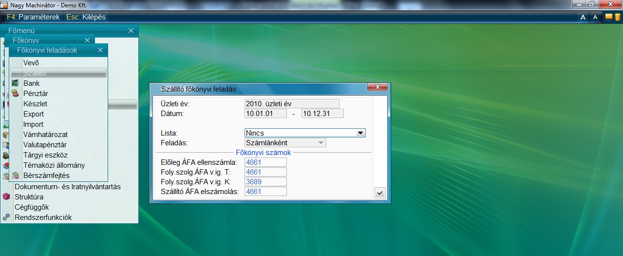The image size is (623, 256).
Task: Decrease font size with the smaller A icon
Action: (595, 17)
